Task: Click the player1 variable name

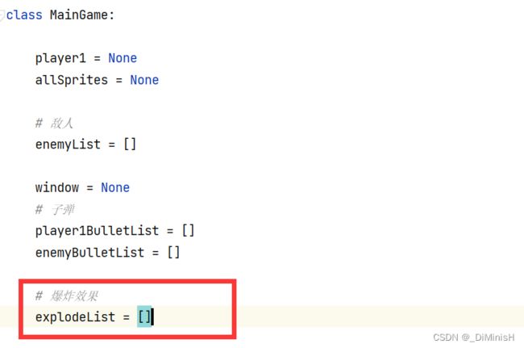Action: (x=60, y=59)
